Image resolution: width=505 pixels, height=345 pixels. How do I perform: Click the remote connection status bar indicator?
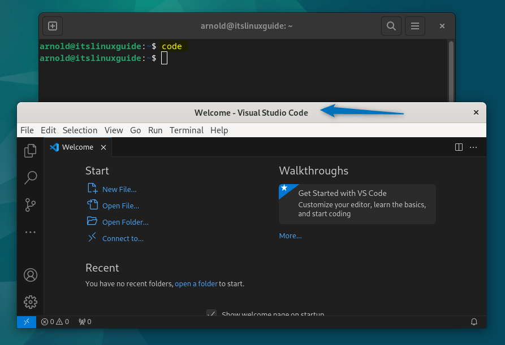[x=26, y=321]
